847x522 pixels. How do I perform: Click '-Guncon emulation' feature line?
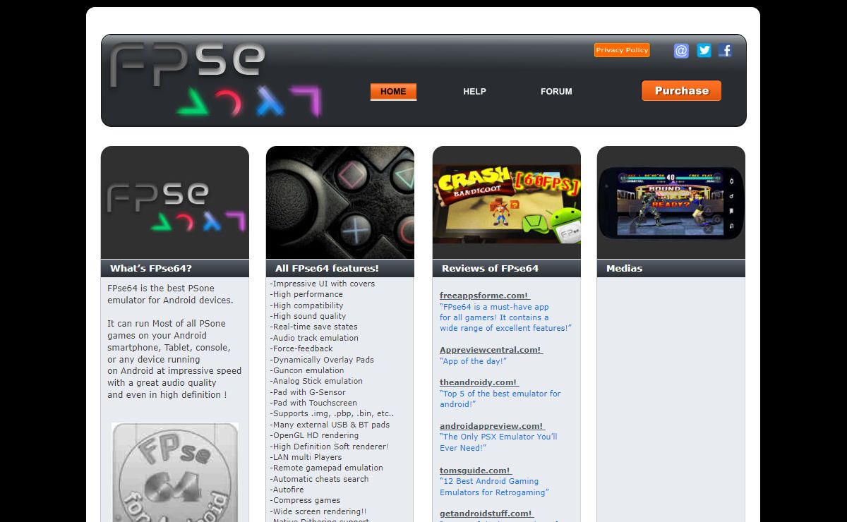pos(307,370)
